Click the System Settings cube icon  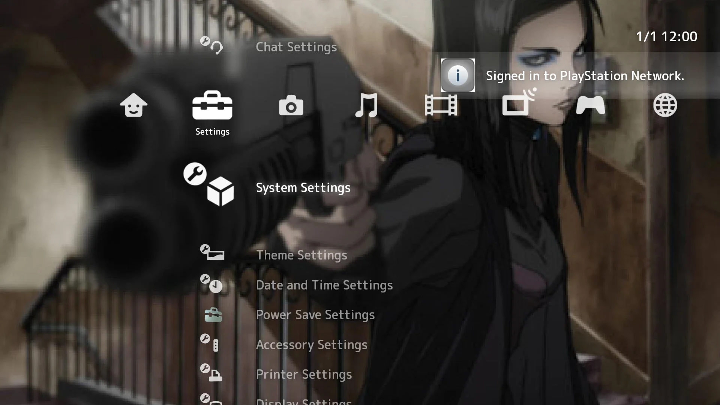click(209, 184)
